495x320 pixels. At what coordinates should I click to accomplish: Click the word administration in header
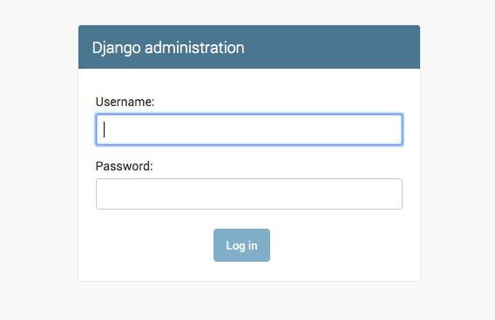pos(194,47)
